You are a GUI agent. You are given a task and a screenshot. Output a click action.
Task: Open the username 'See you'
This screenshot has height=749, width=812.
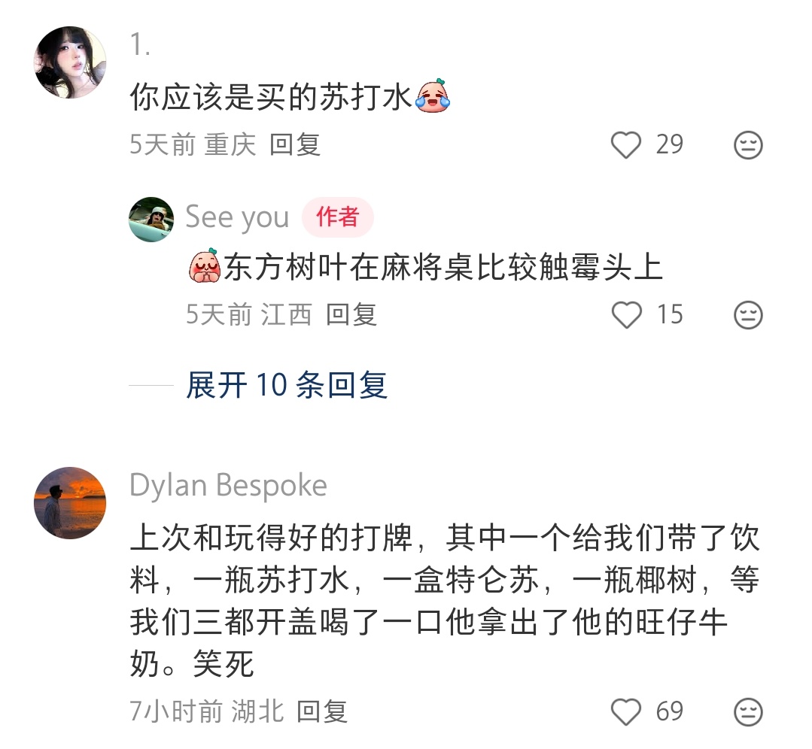click(237, 217)
